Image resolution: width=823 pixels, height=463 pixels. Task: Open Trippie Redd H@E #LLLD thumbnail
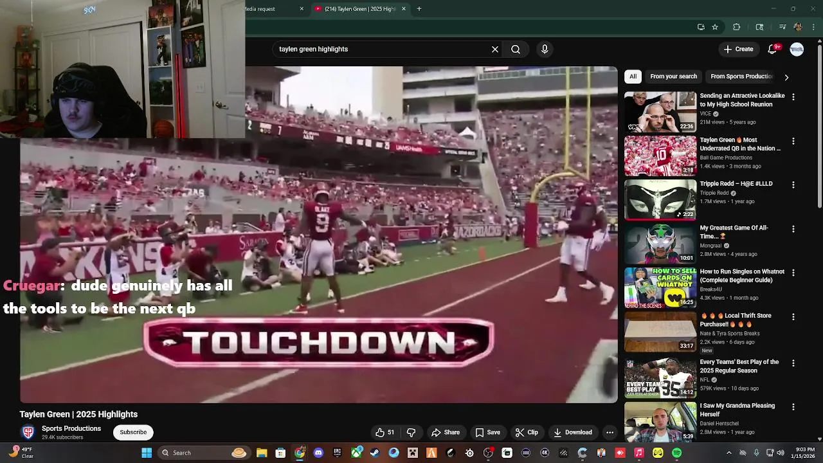(x=660, y=199)
